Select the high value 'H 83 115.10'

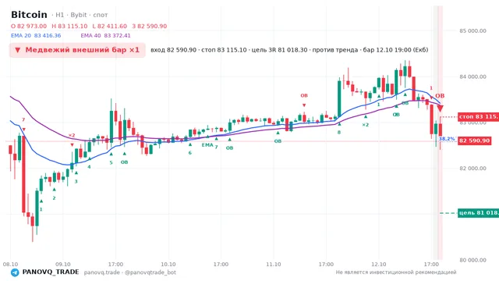69,26
